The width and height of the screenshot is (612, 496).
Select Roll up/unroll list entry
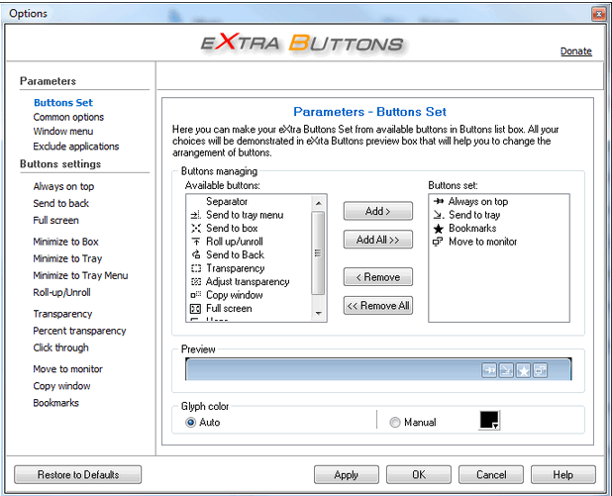click(x=235, y=242)
